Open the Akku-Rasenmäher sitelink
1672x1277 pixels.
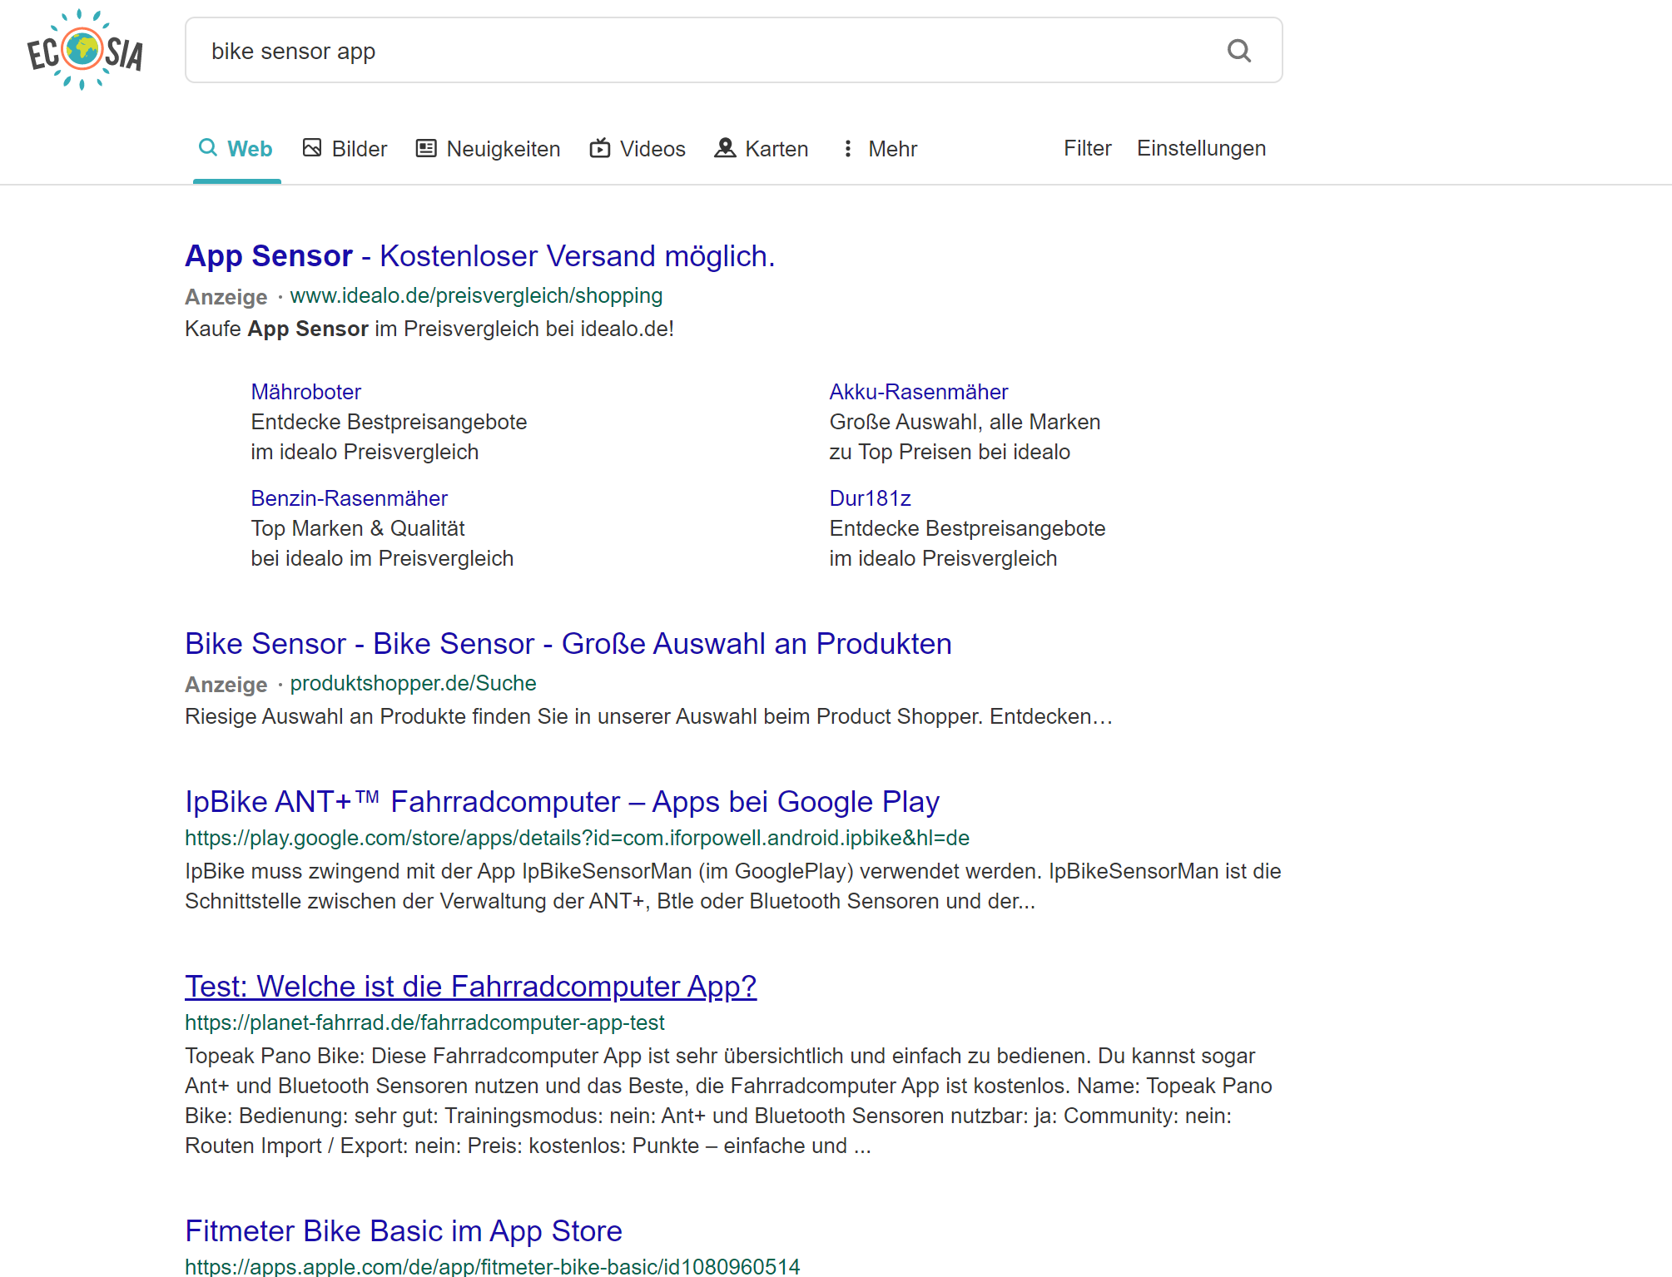[918, 392]
